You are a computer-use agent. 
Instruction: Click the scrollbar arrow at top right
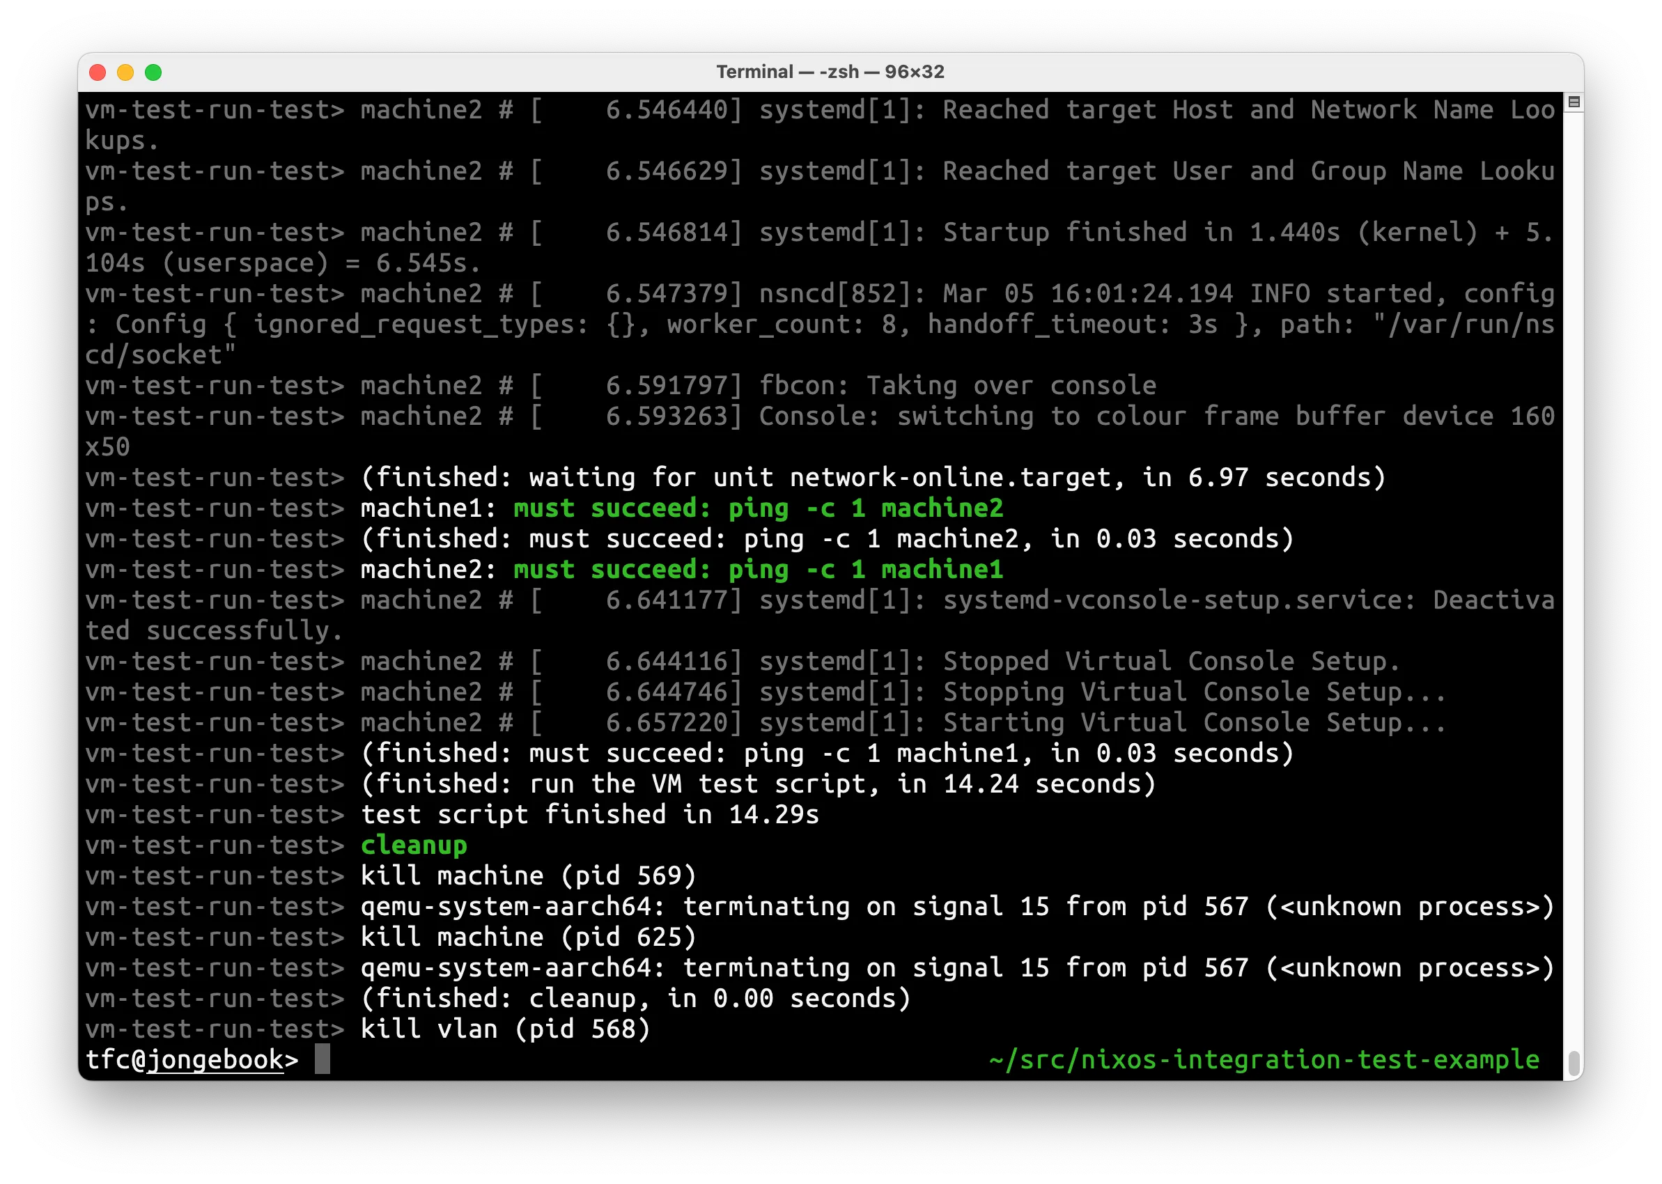(x=1574, y=104)
